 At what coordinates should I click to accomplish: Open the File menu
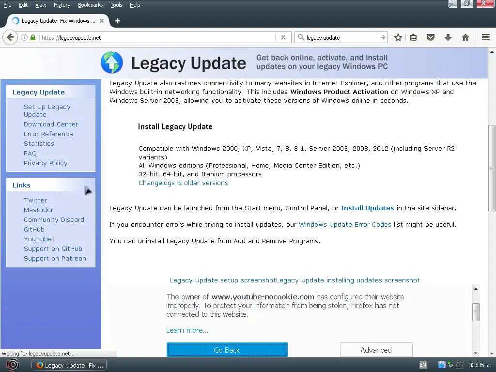point(7,5)
